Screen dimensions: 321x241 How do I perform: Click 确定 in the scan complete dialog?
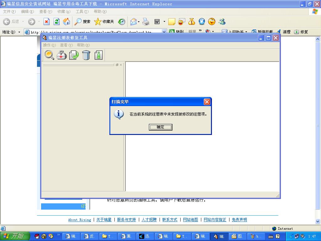(160, 127)
